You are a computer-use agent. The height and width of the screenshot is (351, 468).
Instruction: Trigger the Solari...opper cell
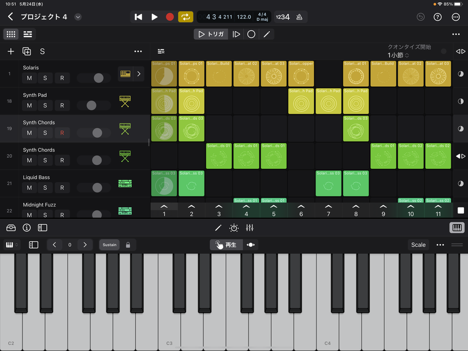301,74
